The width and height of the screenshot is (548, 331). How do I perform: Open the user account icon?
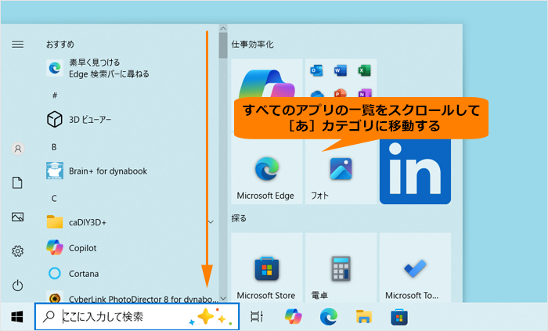coord(18,149)
